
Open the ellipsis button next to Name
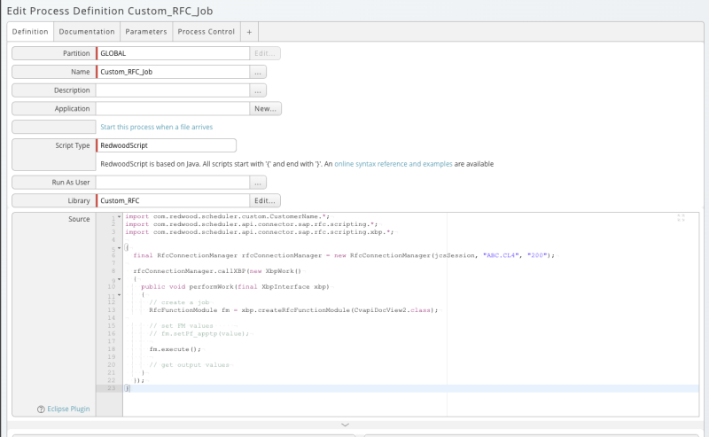tap(258, 72)
